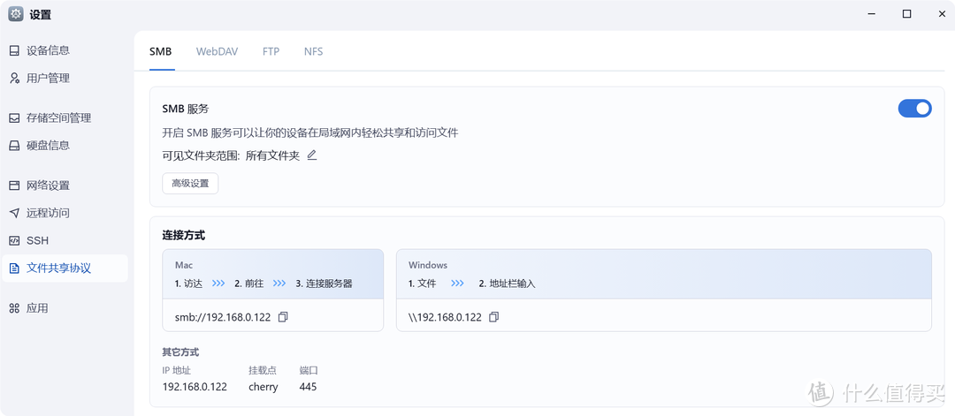
Task: Select file sharing protocol in sidebar
Action: pyautogui.click(x=58, y=268)
